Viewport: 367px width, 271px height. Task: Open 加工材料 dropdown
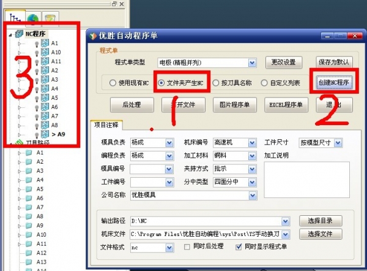[x=252, y=156]
